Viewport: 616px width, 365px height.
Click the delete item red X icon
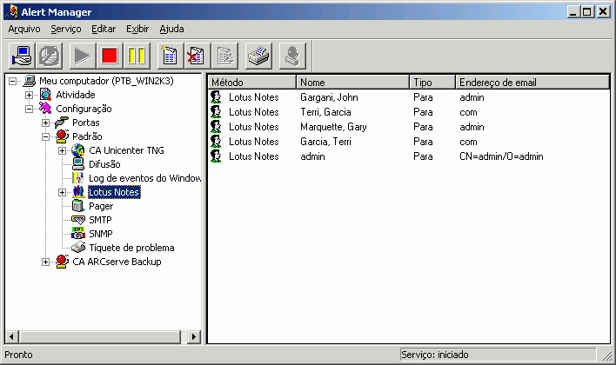click(198, 56)
